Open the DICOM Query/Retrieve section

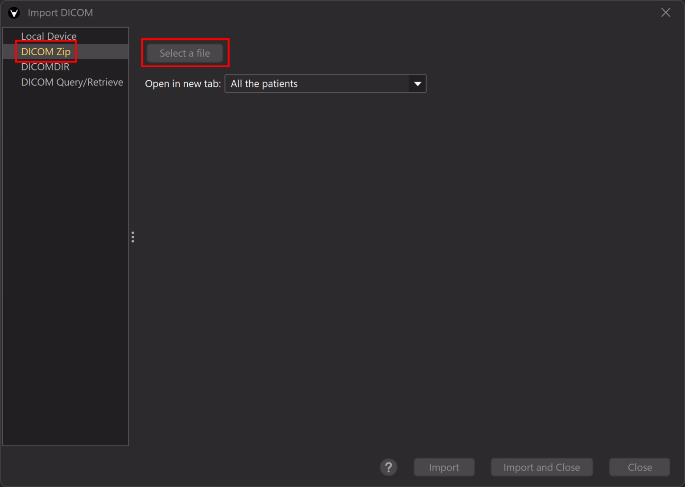pos(72,82)
